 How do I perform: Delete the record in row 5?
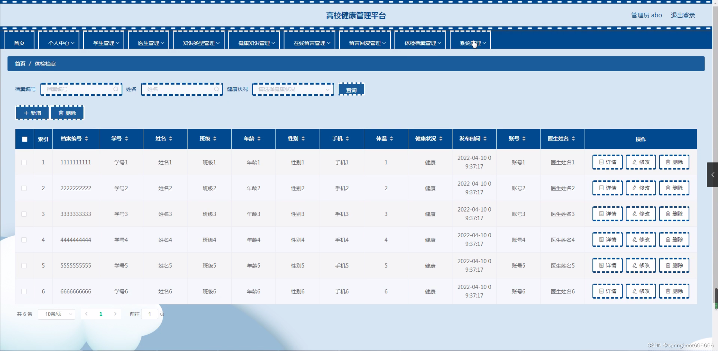coord(674,265)
